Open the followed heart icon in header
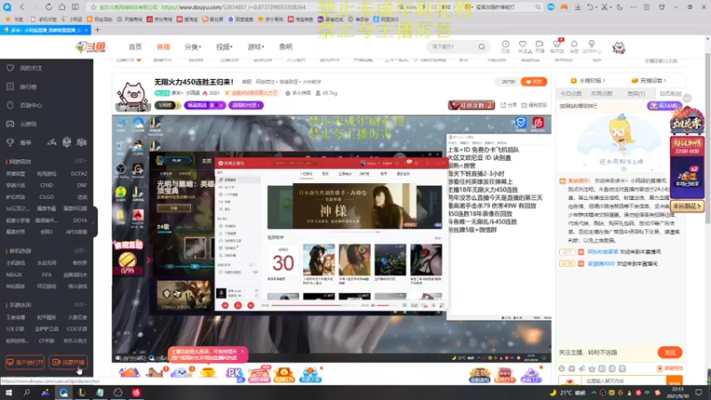The image size is (711, 400). (523, 46)
